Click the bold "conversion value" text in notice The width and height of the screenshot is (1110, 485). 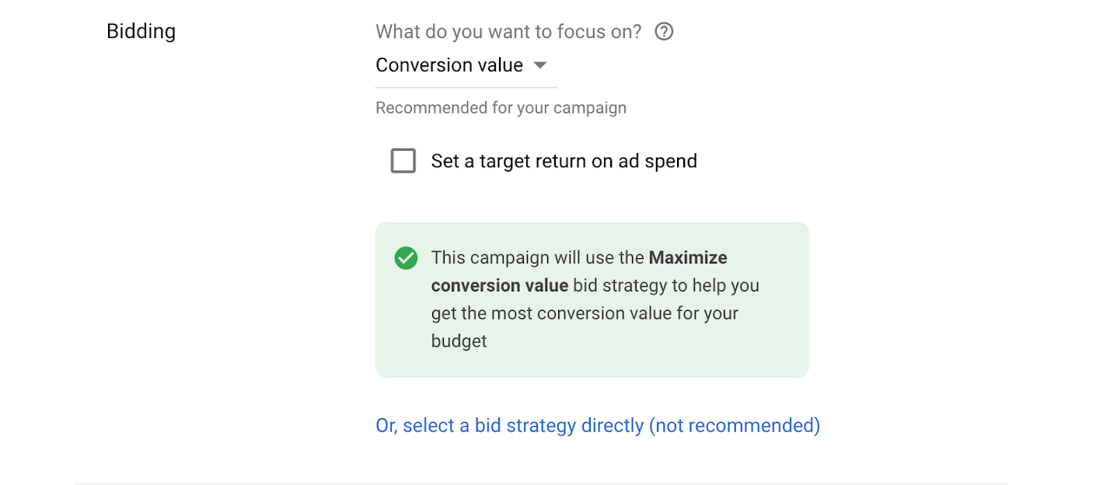point(500,285)
